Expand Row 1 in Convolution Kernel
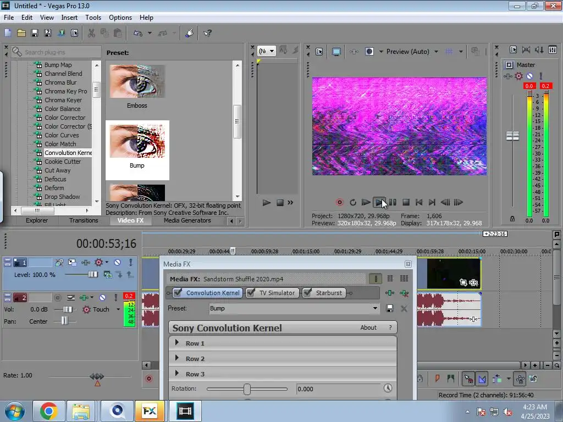Viewport: 563px width, 422px height. tap(176, 343)
